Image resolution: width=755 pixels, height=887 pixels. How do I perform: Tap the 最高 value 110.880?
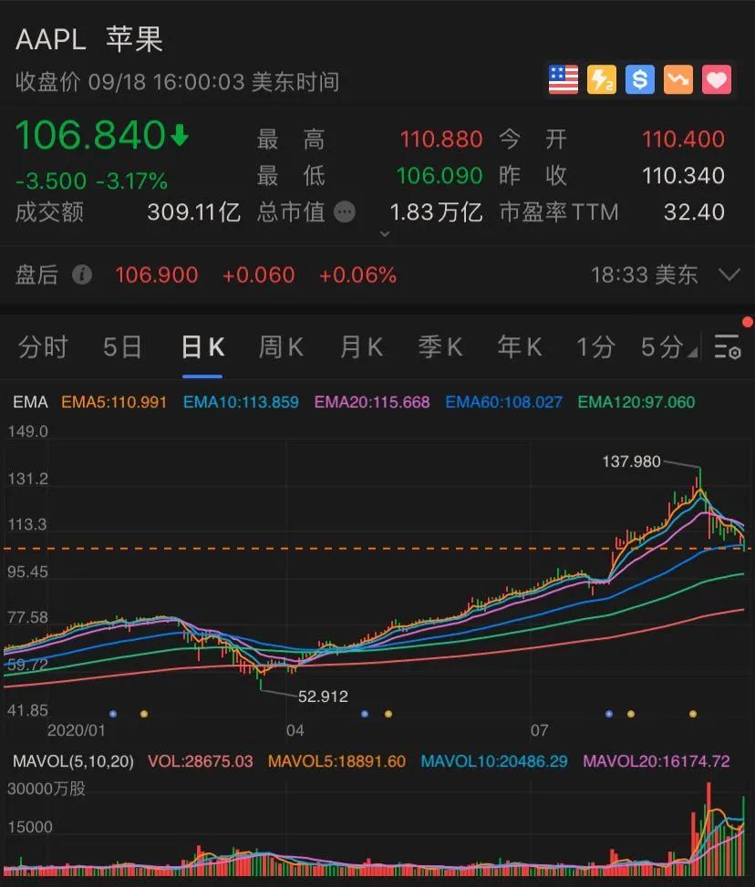pos(441,139)
